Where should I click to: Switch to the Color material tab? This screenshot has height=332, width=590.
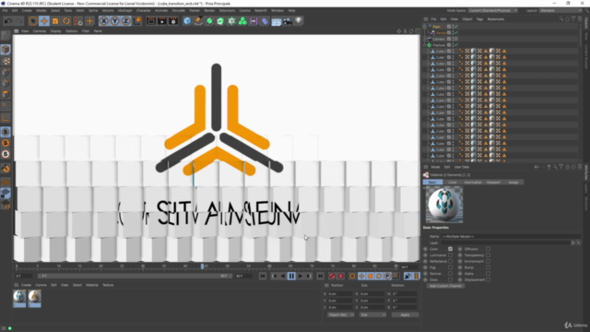tap(453, 183)
